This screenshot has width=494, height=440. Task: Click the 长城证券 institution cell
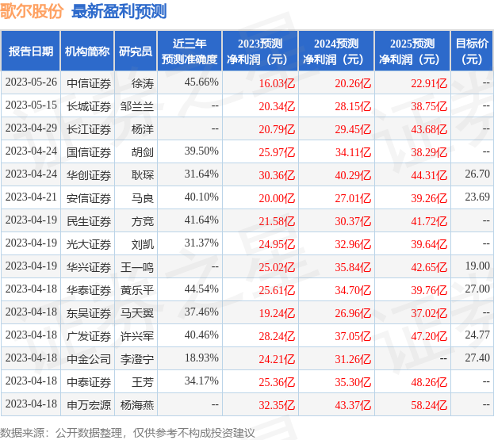89,106
